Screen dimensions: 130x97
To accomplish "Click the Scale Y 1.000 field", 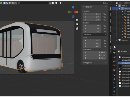I will click(x=92, y=43).
